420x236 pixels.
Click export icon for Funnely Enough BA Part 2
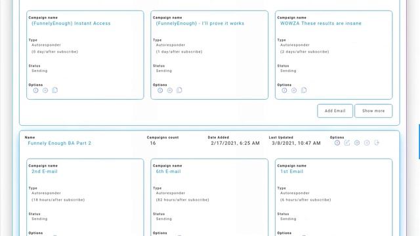tap(377, 143)
